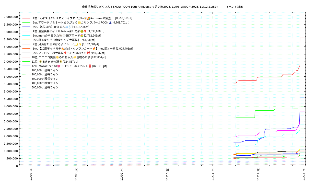Select legend entry 2位 カリンラバーズROOM 4,768,701pt
Viewport: 327px width, 184px height.
pos(81,23)
